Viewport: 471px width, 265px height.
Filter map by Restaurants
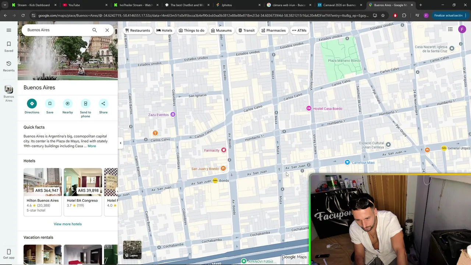(x=138, y=31)
